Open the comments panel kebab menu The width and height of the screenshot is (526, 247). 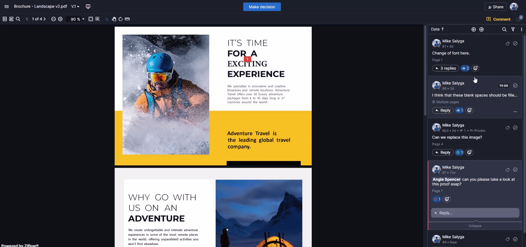pos(522,29)
